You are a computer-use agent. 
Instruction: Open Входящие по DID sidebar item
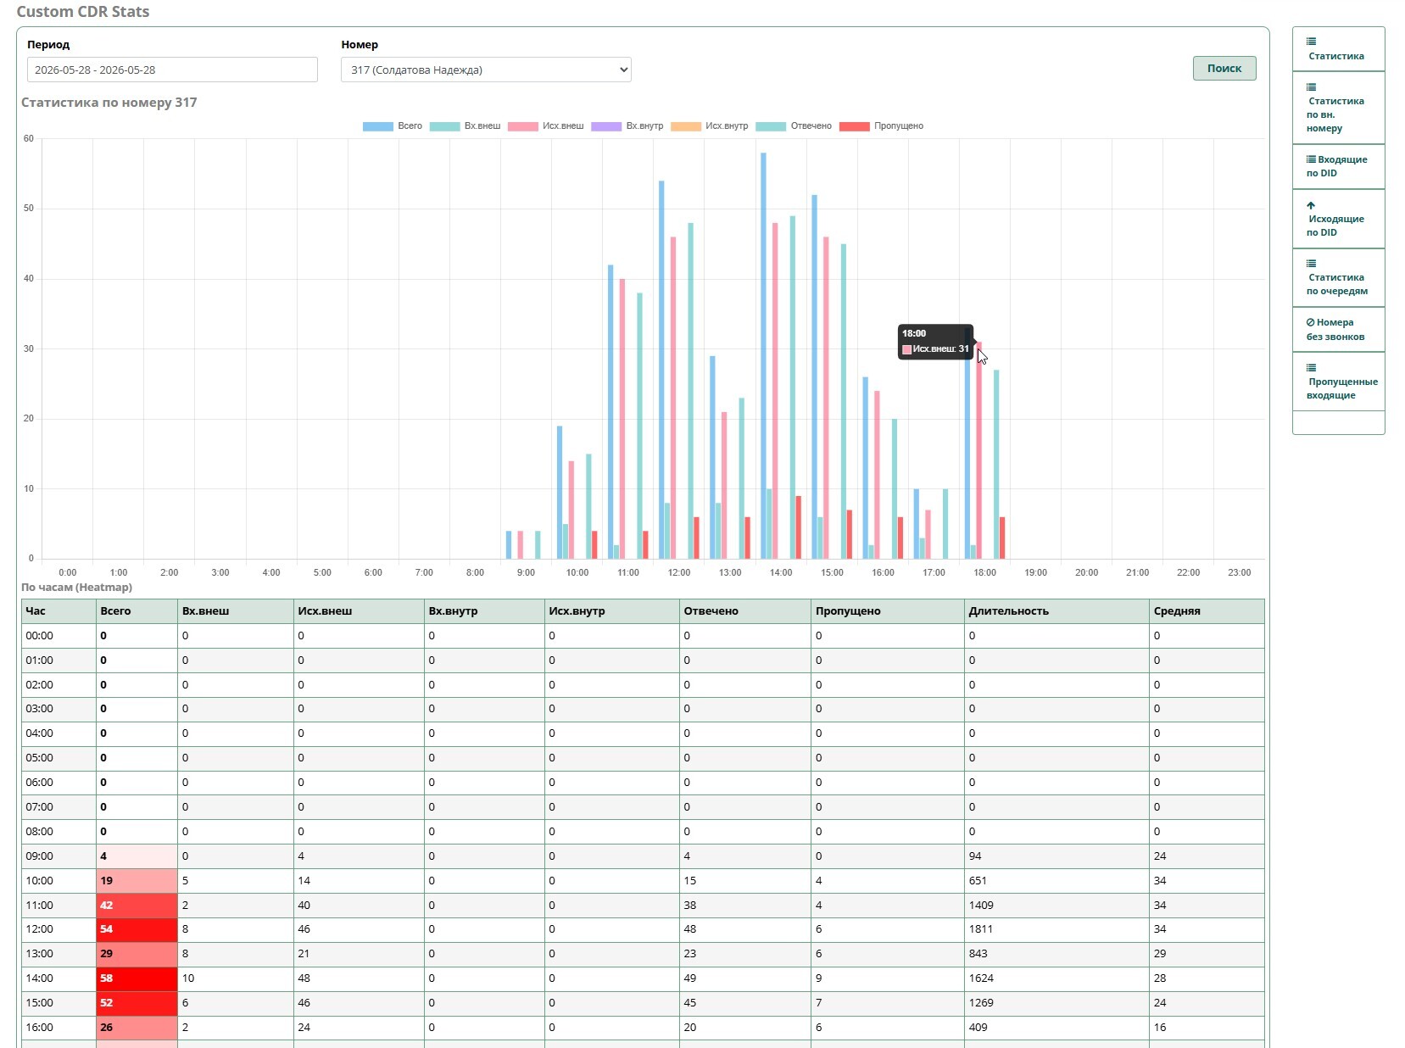1337,166
